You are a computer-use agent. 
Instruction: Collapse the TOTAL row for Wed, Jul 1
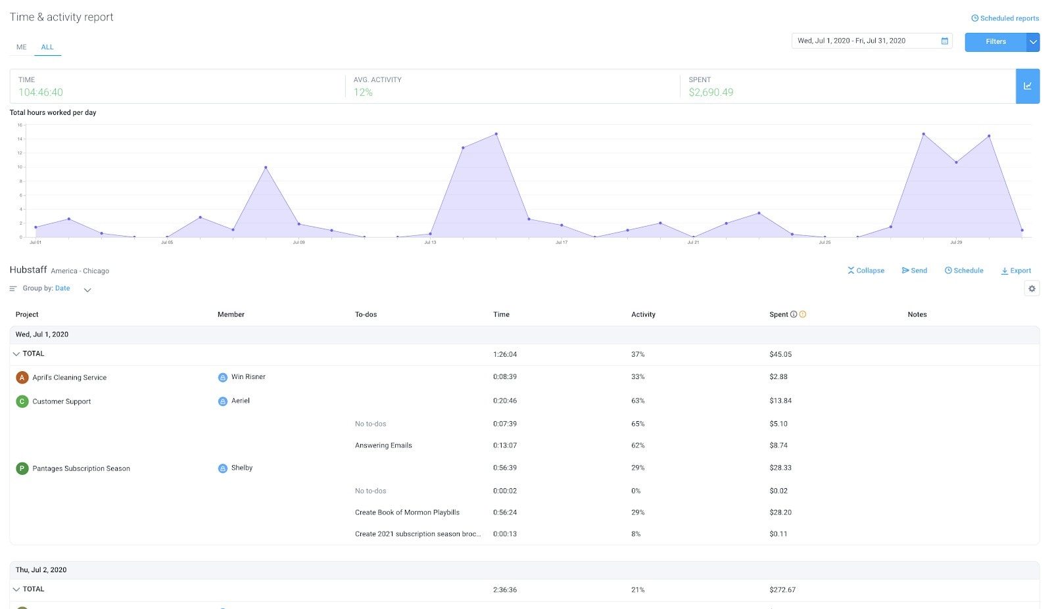point(16,353)
